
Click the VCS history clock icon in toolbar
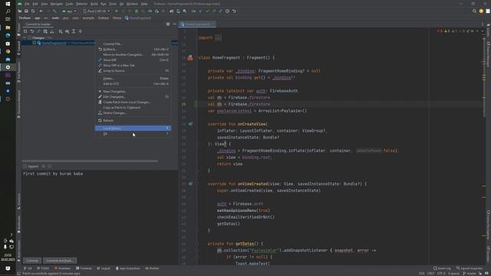pyautogui.click(x=227, y=11)
